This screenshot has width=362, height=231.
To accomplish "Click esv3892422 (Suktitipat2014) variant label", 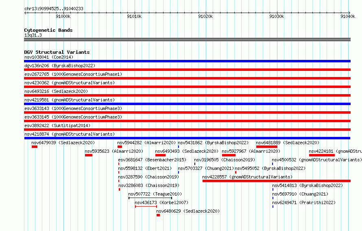I will [57, 125].
